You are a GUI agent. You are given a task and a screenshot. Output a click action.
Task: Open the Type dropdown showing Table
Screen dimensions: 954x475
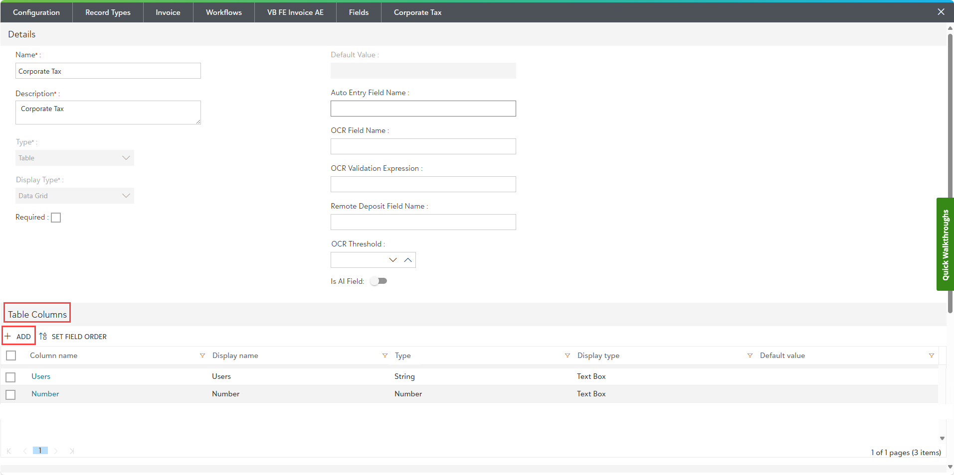(75, 158)
